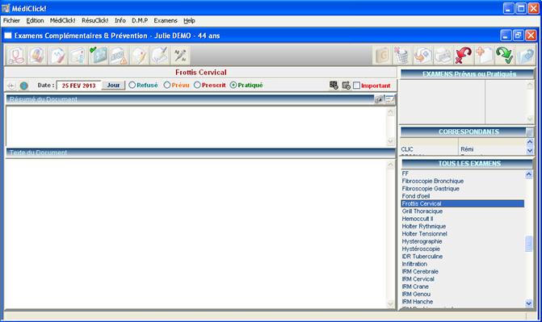Viewport: 542px width, 322px height.
Task: Open the patient info card icon
Action: coord(78,55)
